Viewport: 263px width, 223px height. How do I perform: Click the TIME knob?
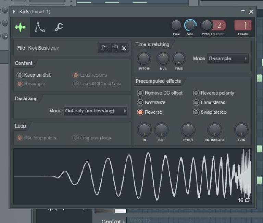coord(179,59)
